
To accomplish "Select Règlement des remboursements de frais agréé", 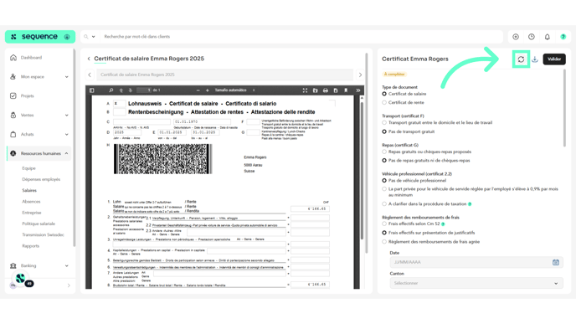I will (384, 242).
